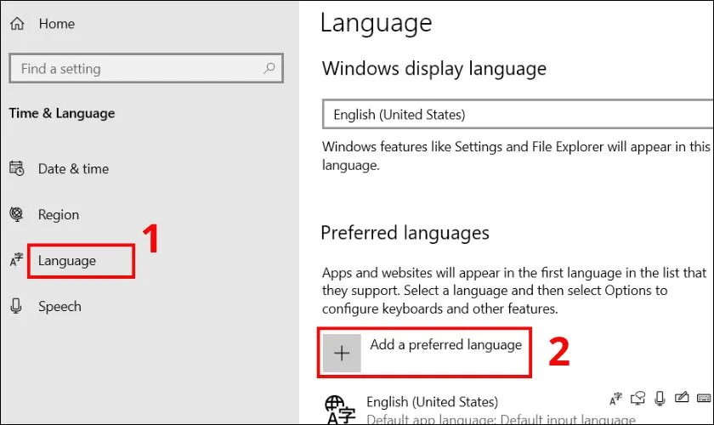Click the "Find a setting" search field
The width and height of the screenshot is (714, 425).
[136, 69]
